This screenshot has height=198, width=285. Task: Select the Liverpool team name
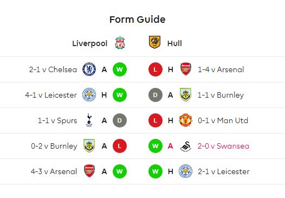[x=90, y=43]
